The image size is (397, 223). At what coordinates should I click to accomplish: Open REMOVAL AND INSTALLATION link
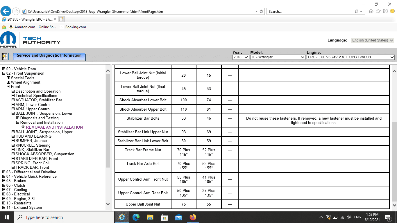[x=54, y=127]
